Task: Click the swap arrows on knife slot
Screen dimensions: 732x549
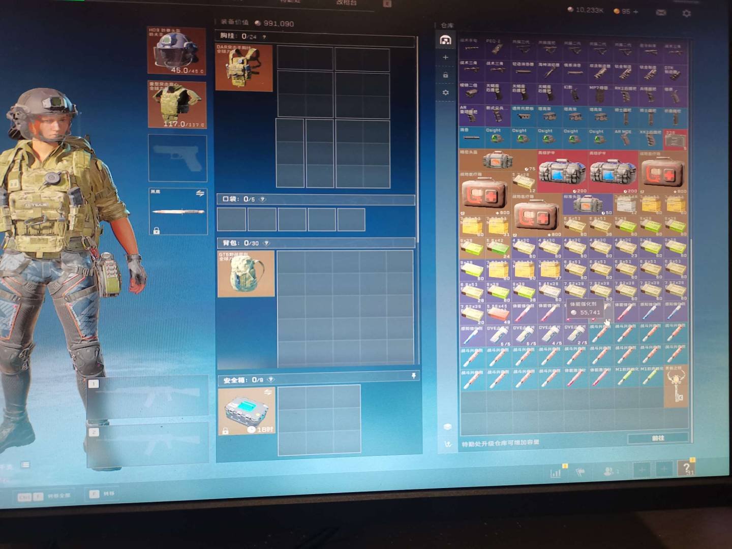Action: point(200,194)
